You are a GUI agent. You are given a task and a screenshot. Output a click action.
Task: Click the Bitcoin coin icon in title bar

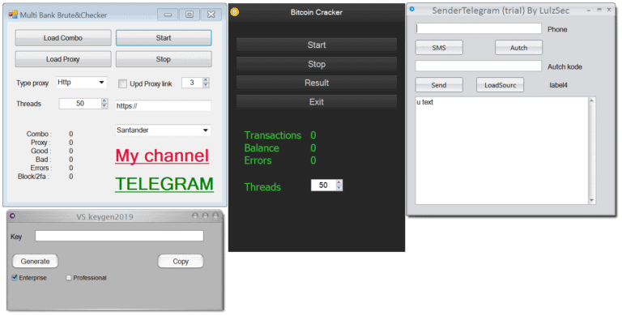point(234,12)
